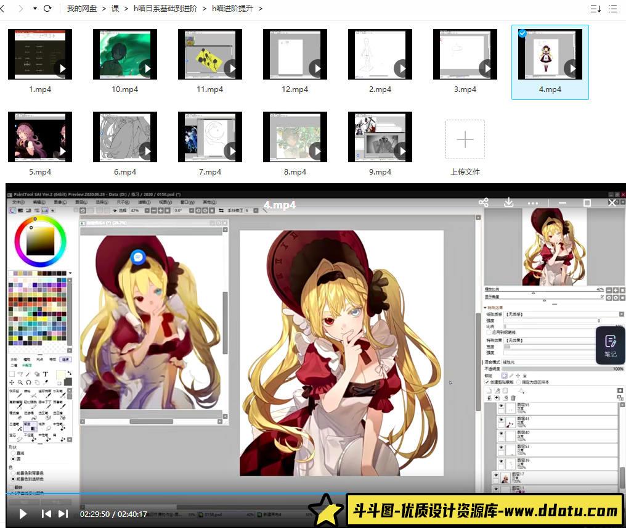Open the 混合模式 blend mode dropdown

(550, 362)
